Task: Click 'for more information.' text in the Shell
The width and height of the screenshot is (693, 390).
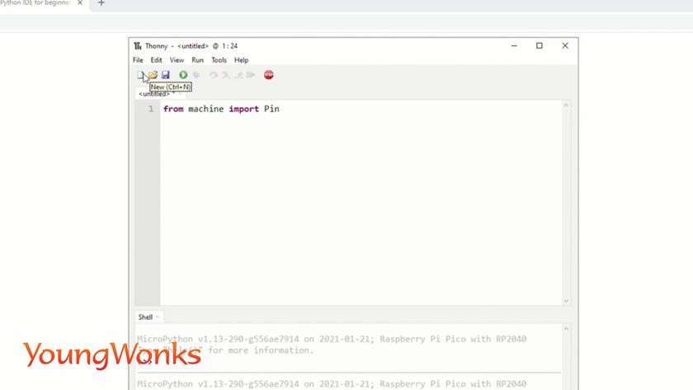Action: pos(261,350)
